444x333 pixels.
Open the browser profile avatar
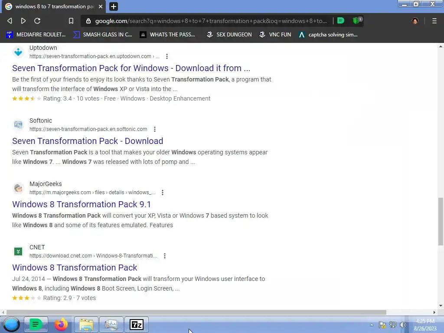[x=415, y=21]
